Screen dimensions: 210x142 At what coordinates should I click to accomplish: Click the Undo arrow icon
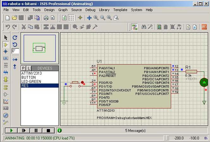[x=8, y=27]
